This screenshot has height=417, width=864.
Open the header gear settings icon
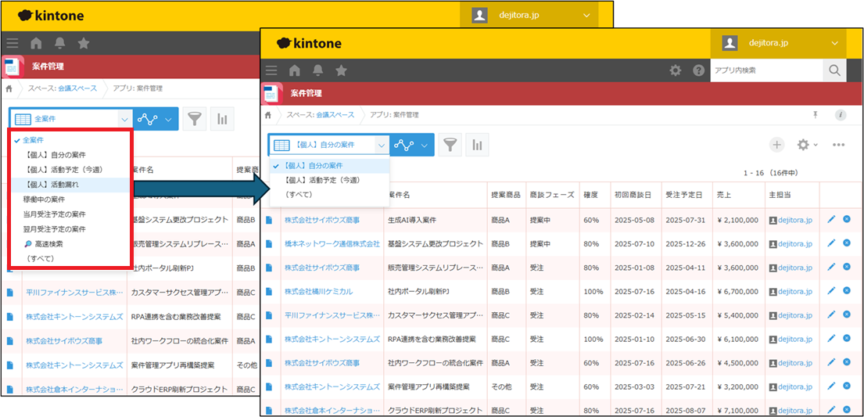coord(676,70)
